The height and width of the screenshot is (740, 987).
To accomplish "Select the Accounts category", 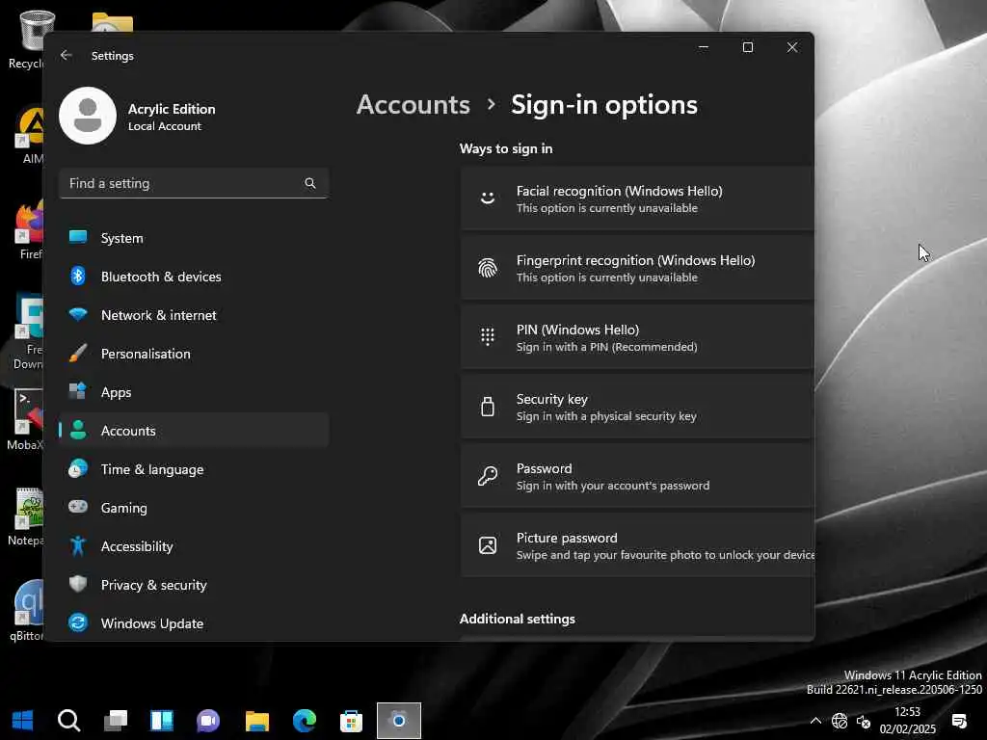I will (193, 431).
